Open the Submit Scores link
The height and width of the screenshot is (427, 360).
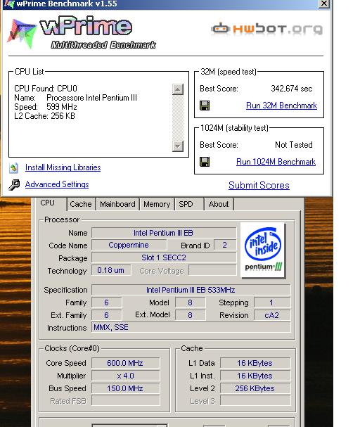coord(259,185)
